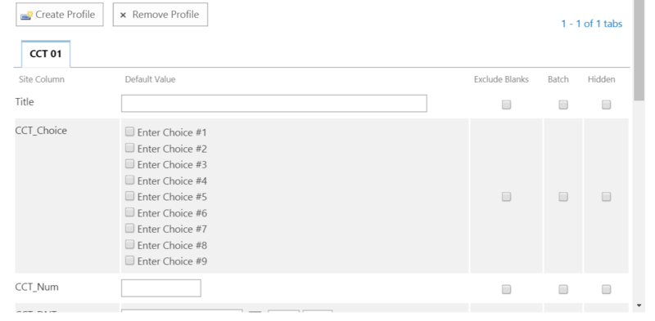Screen dimensions: 655x321
Task: Enable Enter Choice #9
Action: pyautogui.click(x=129, y=261)
